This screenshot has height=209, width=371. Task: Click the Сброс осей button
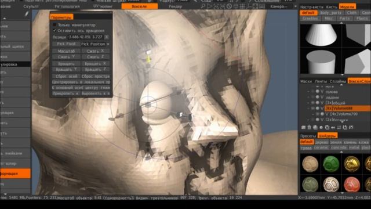click(x=66, y=76)
